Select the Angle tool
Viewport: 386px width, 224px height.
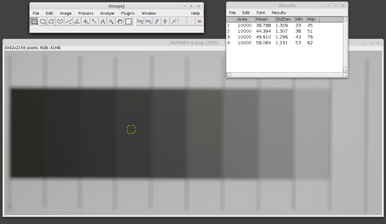tap(77, 22)
